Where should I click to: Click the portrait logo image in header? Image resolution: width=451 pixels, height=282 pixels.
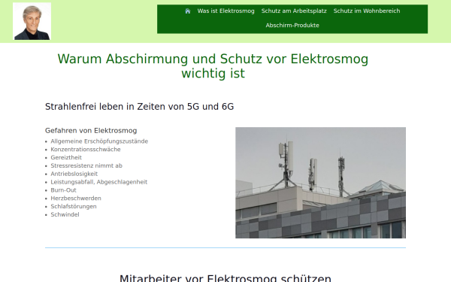point(32,21)
